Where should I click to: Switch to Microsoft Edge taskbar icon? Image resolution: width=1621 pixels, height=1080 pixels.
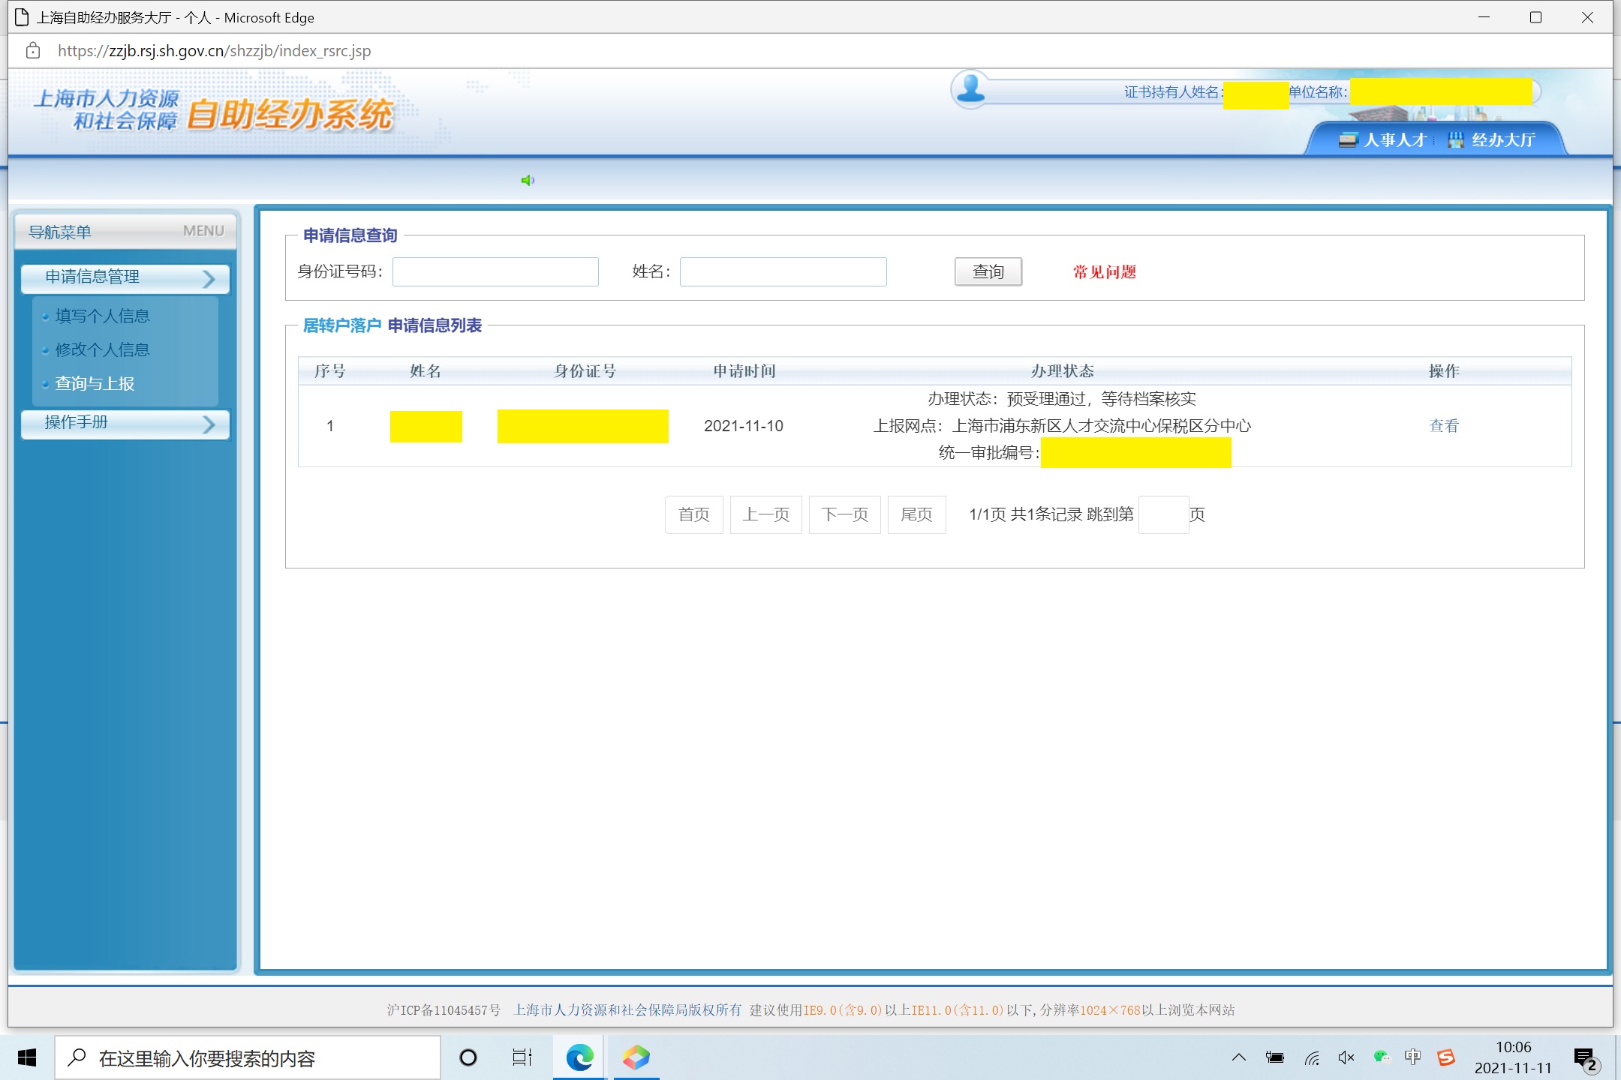pyautogui.click(x=579, y=1057)
